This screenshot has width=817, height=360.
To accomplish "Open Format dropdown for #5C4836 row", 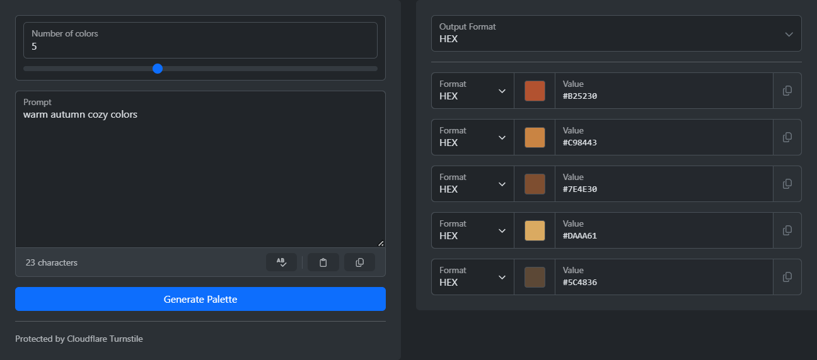I will pos(473,277).
